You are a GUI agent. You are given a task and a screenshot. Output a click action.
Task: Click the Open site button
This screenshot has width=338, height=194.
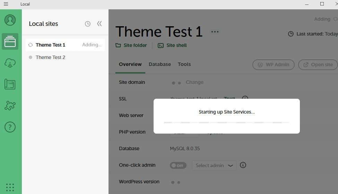tap(318, 65)
